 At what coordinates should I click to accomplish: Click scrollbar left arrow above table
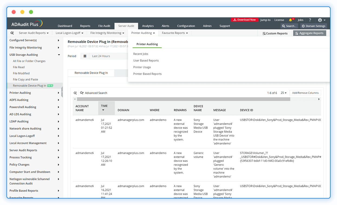(x=75, y=99)
